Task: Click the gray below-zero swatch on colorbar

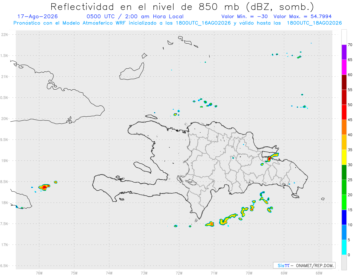Action: coord(344,262)
